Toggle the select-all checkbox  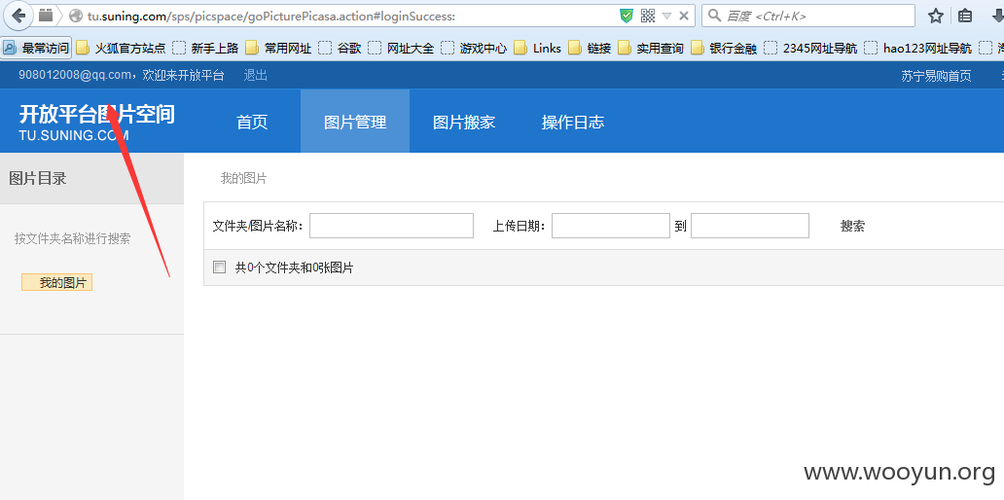220,268
